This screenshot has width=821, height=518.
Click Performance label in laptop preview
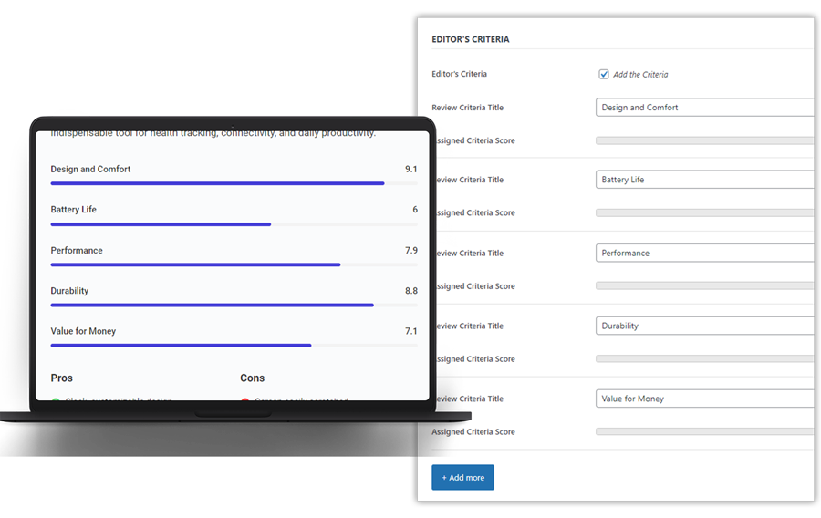77,250
